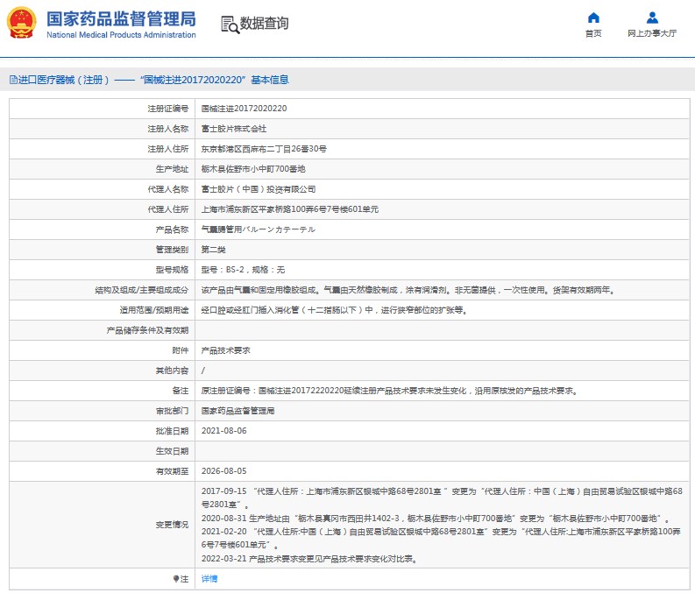Viewport: 695px width, 593px height.
Task: Select approval date 2021-08-06
Action: pos(223,431)
